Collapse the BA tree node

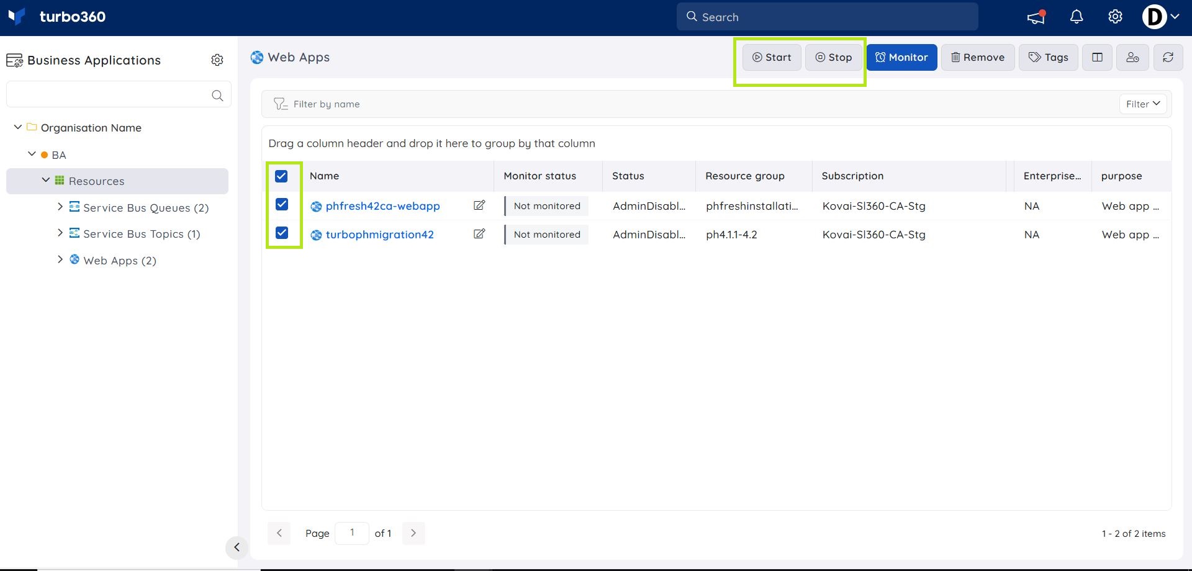pyautogui.click(x=32, y=154)
